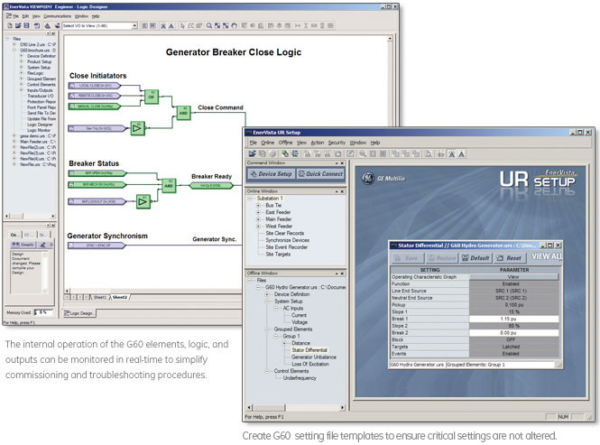Screen dimensions: 600x445
Task: Click the AND gate feeding Breaker Ready
Action: pyautogui.click(x=169, y=185)
